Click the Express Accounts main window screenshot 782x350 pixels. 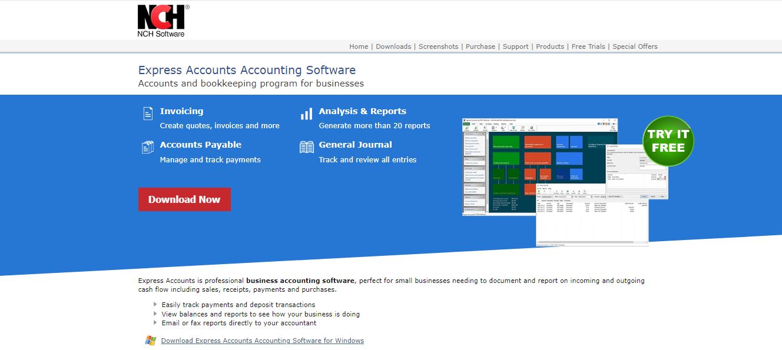540,167
